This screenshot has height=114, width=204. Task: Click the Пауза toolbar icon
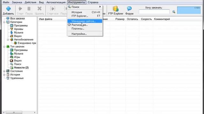pos(29,9)
